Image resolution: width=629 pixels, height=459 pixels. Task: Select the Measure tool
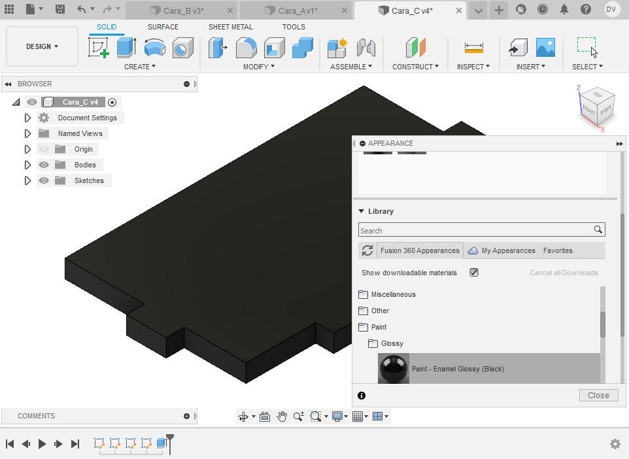coord(474,48)
